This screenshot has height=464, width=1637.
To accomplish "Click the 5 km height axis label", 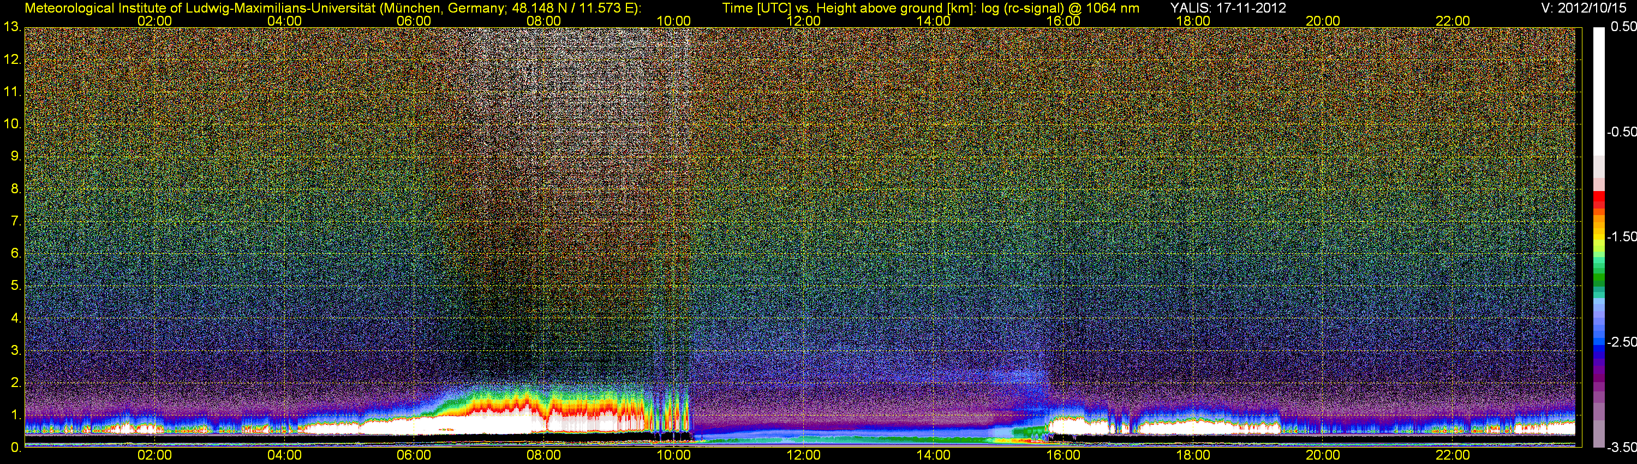I will tap(16, 286).
